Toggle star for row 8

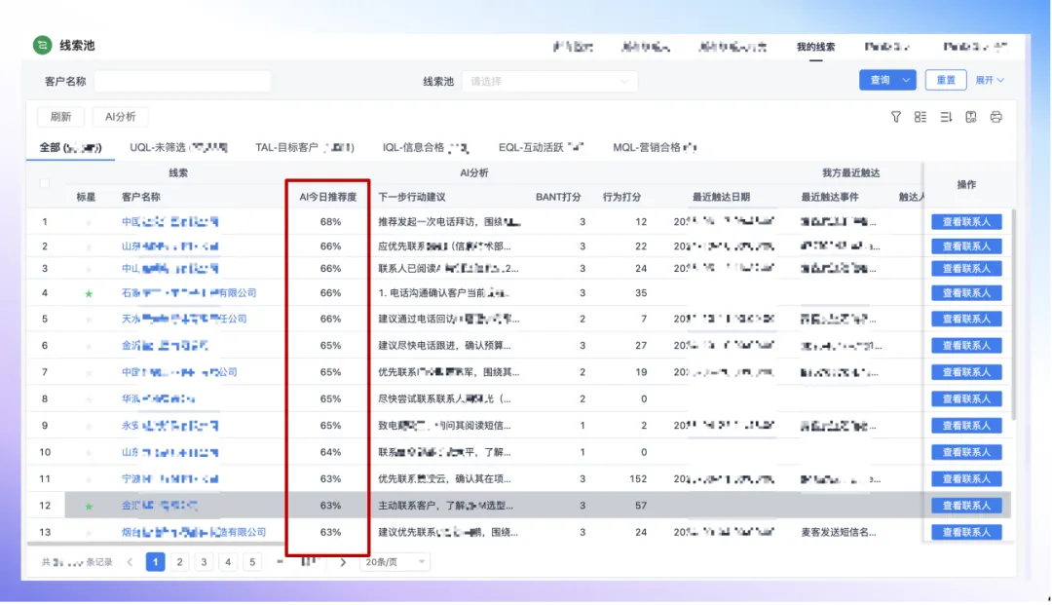[x=89, y=399]
